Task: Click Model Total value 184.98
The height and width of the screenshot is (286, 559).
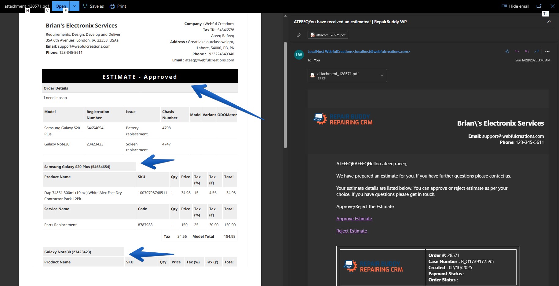Action: click(x=229, y=237)
